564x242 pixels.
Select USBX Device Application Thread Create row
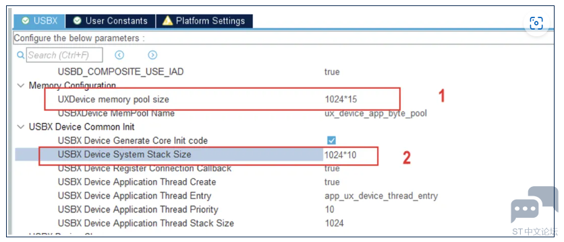[x=137, y=182]
